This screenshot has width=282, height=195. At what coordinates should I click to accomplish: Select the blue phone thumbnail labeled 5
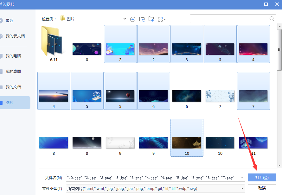(87, 96)
